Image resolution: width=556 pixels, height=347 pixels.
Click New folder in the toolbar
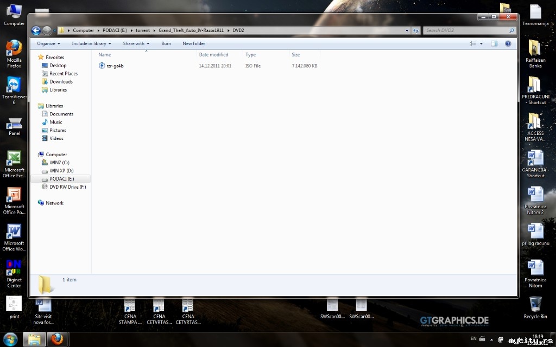coord(194,43)
